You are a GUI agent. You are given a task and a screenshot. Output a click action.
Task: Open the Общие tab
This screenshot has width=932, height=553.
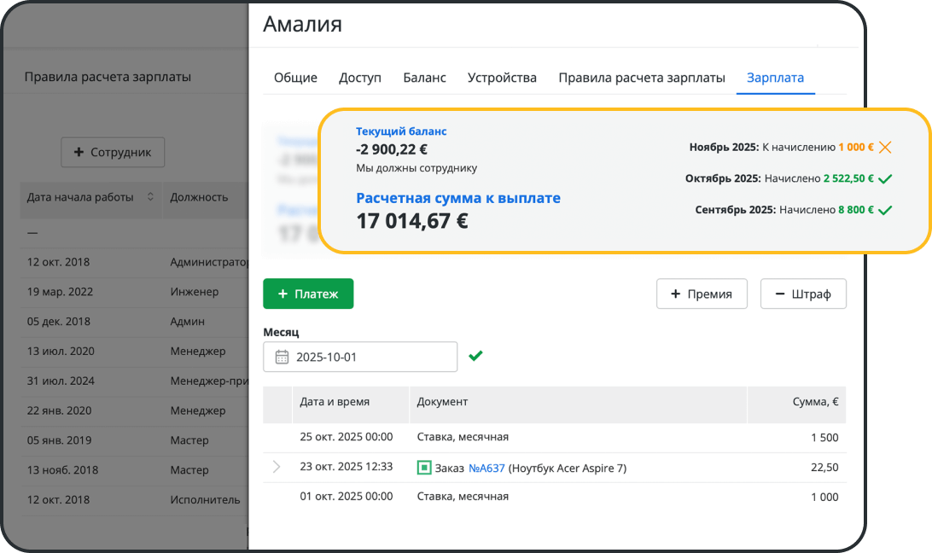pyautogui.click(x=295, y=78)
